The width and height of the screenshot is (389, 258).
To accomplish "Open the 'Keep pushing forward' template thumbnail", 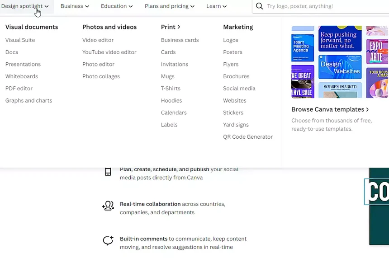I will (x=340, y=39).
